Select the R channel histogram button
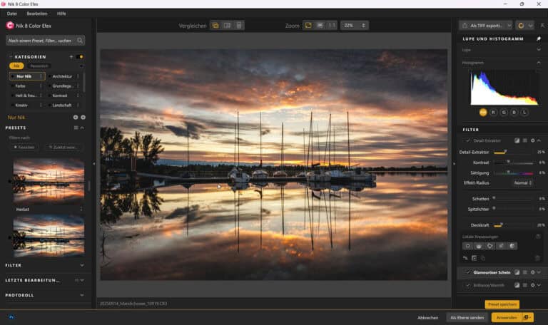The width and height of the screenshot is (548, 325). [x=494, y=112]
